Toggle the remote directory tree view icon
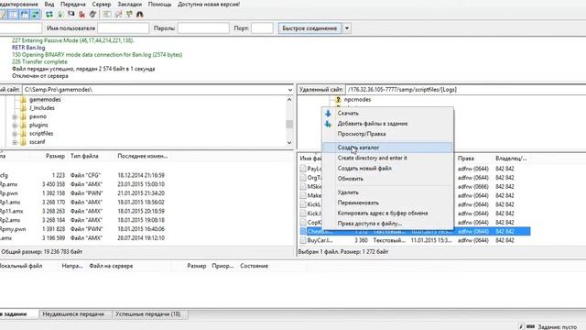586x330 pixels. click(25, 15)
